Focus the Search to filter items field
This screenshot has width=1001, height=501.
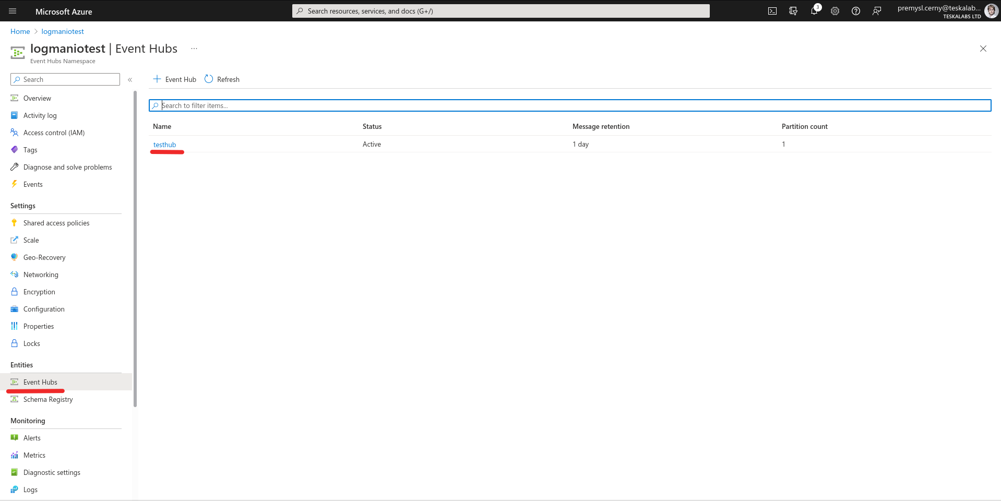click(570, 105)
